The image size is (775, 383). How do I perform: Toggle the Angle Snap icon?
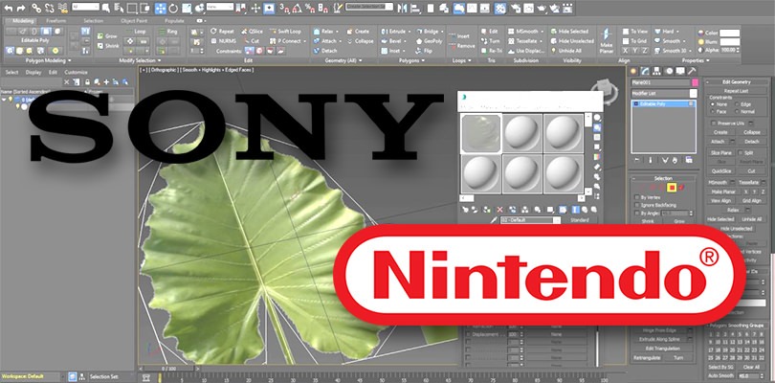297,8
